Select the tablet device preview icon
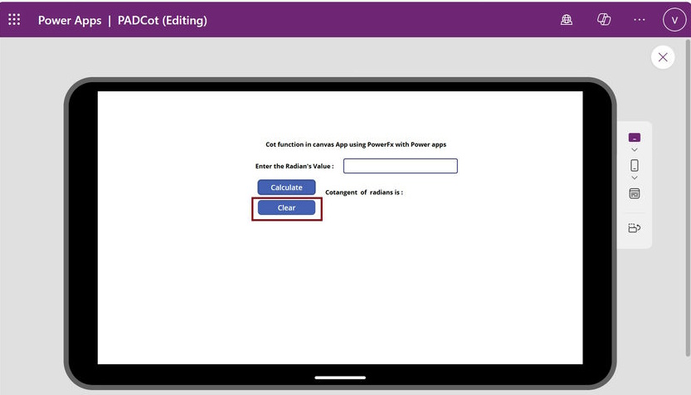 tap(634, 138)
